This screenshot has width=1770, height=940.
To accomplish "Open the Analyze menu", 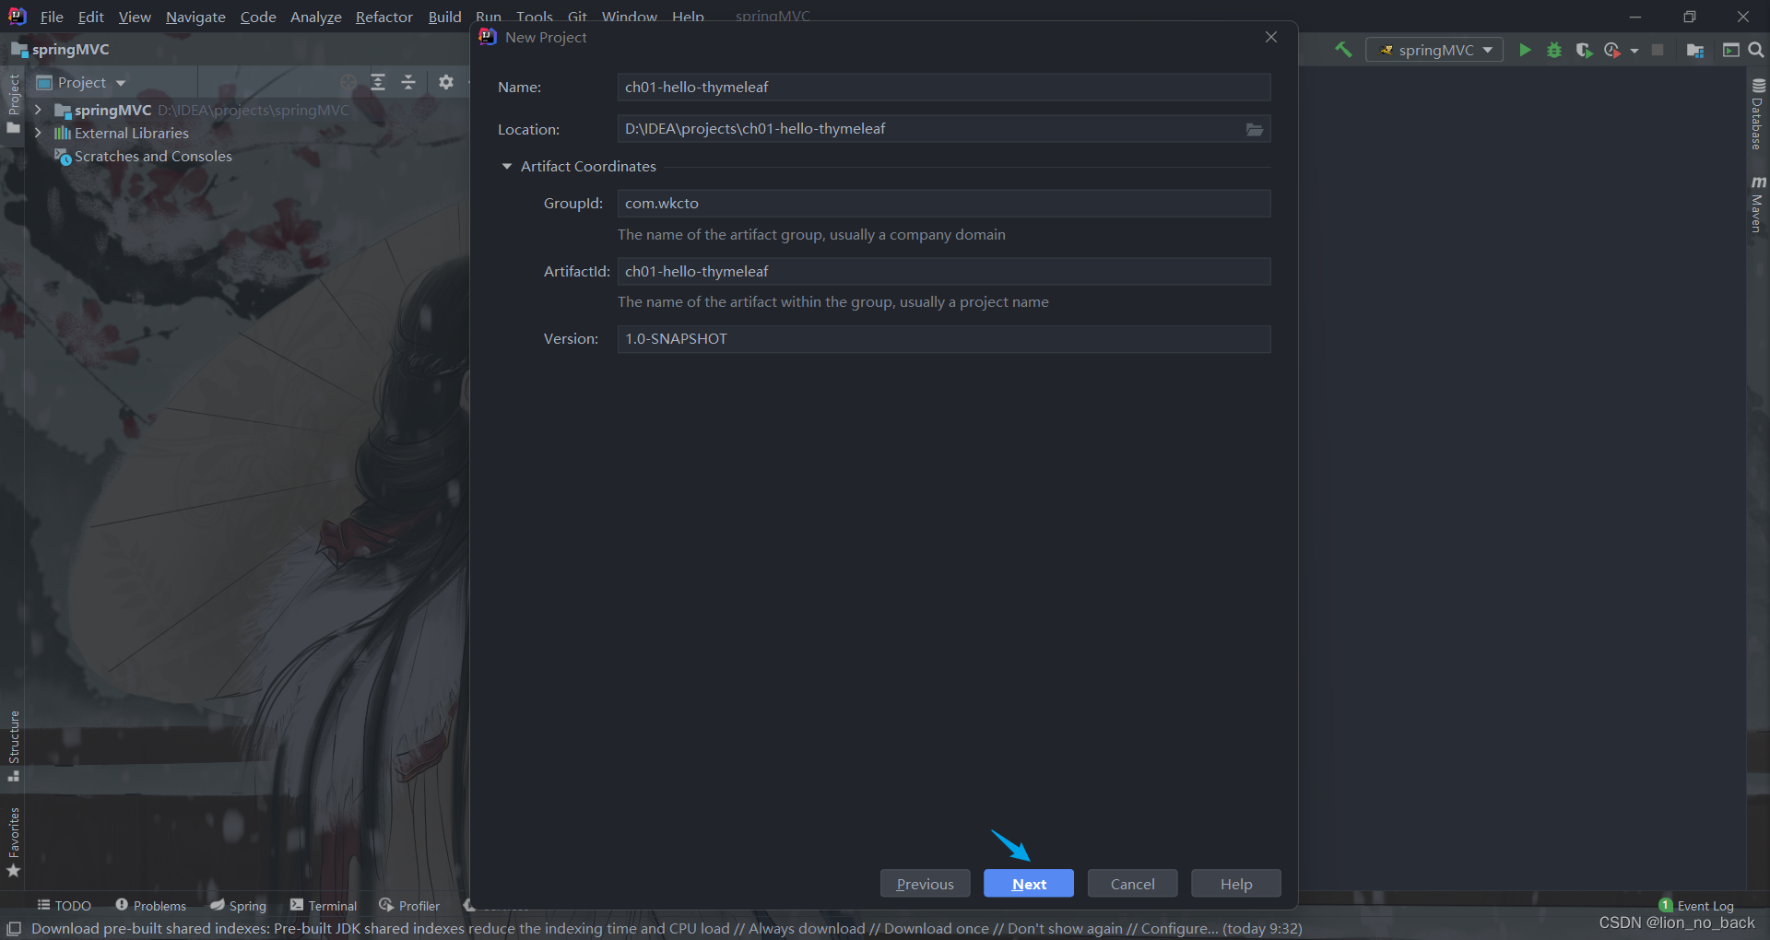I will pyautogui.click(x=315, y=17).
